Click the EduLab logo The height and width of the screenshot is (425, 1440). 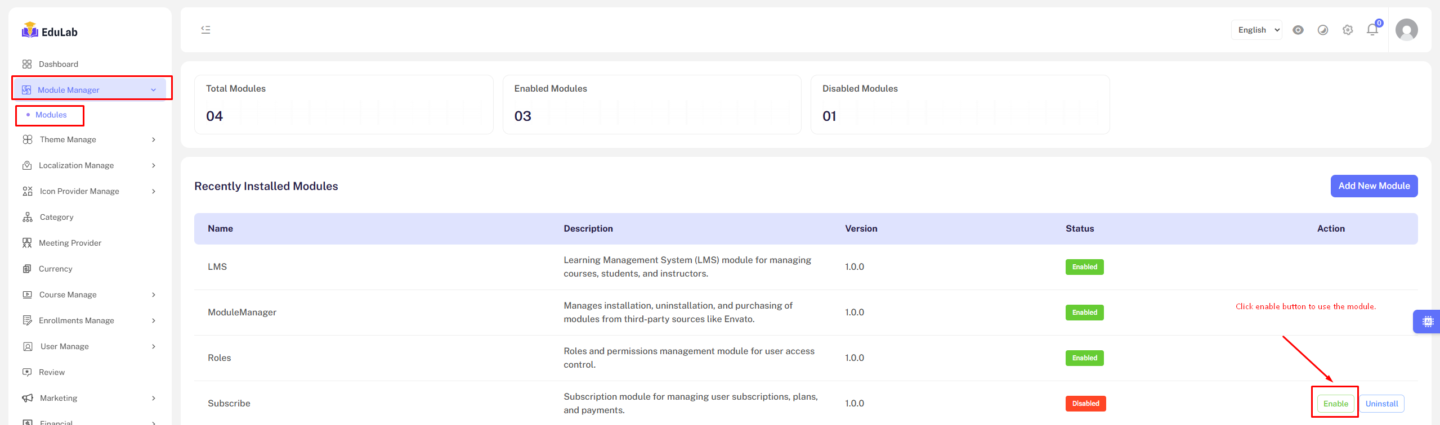tap(50, 31)
